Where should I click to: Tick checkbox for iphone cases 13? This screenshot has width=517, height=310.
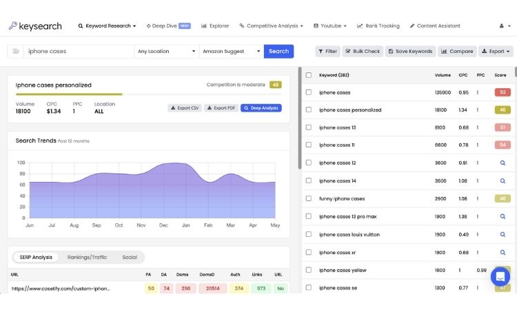[x=309, y=127]
